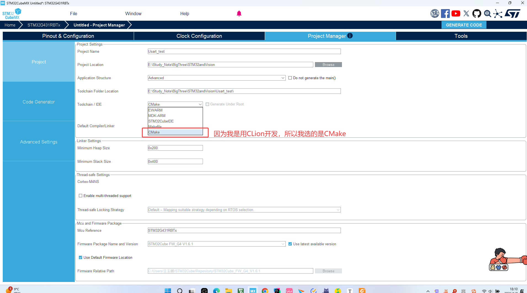Click the STM32CubeMX logo

[12, 14]
